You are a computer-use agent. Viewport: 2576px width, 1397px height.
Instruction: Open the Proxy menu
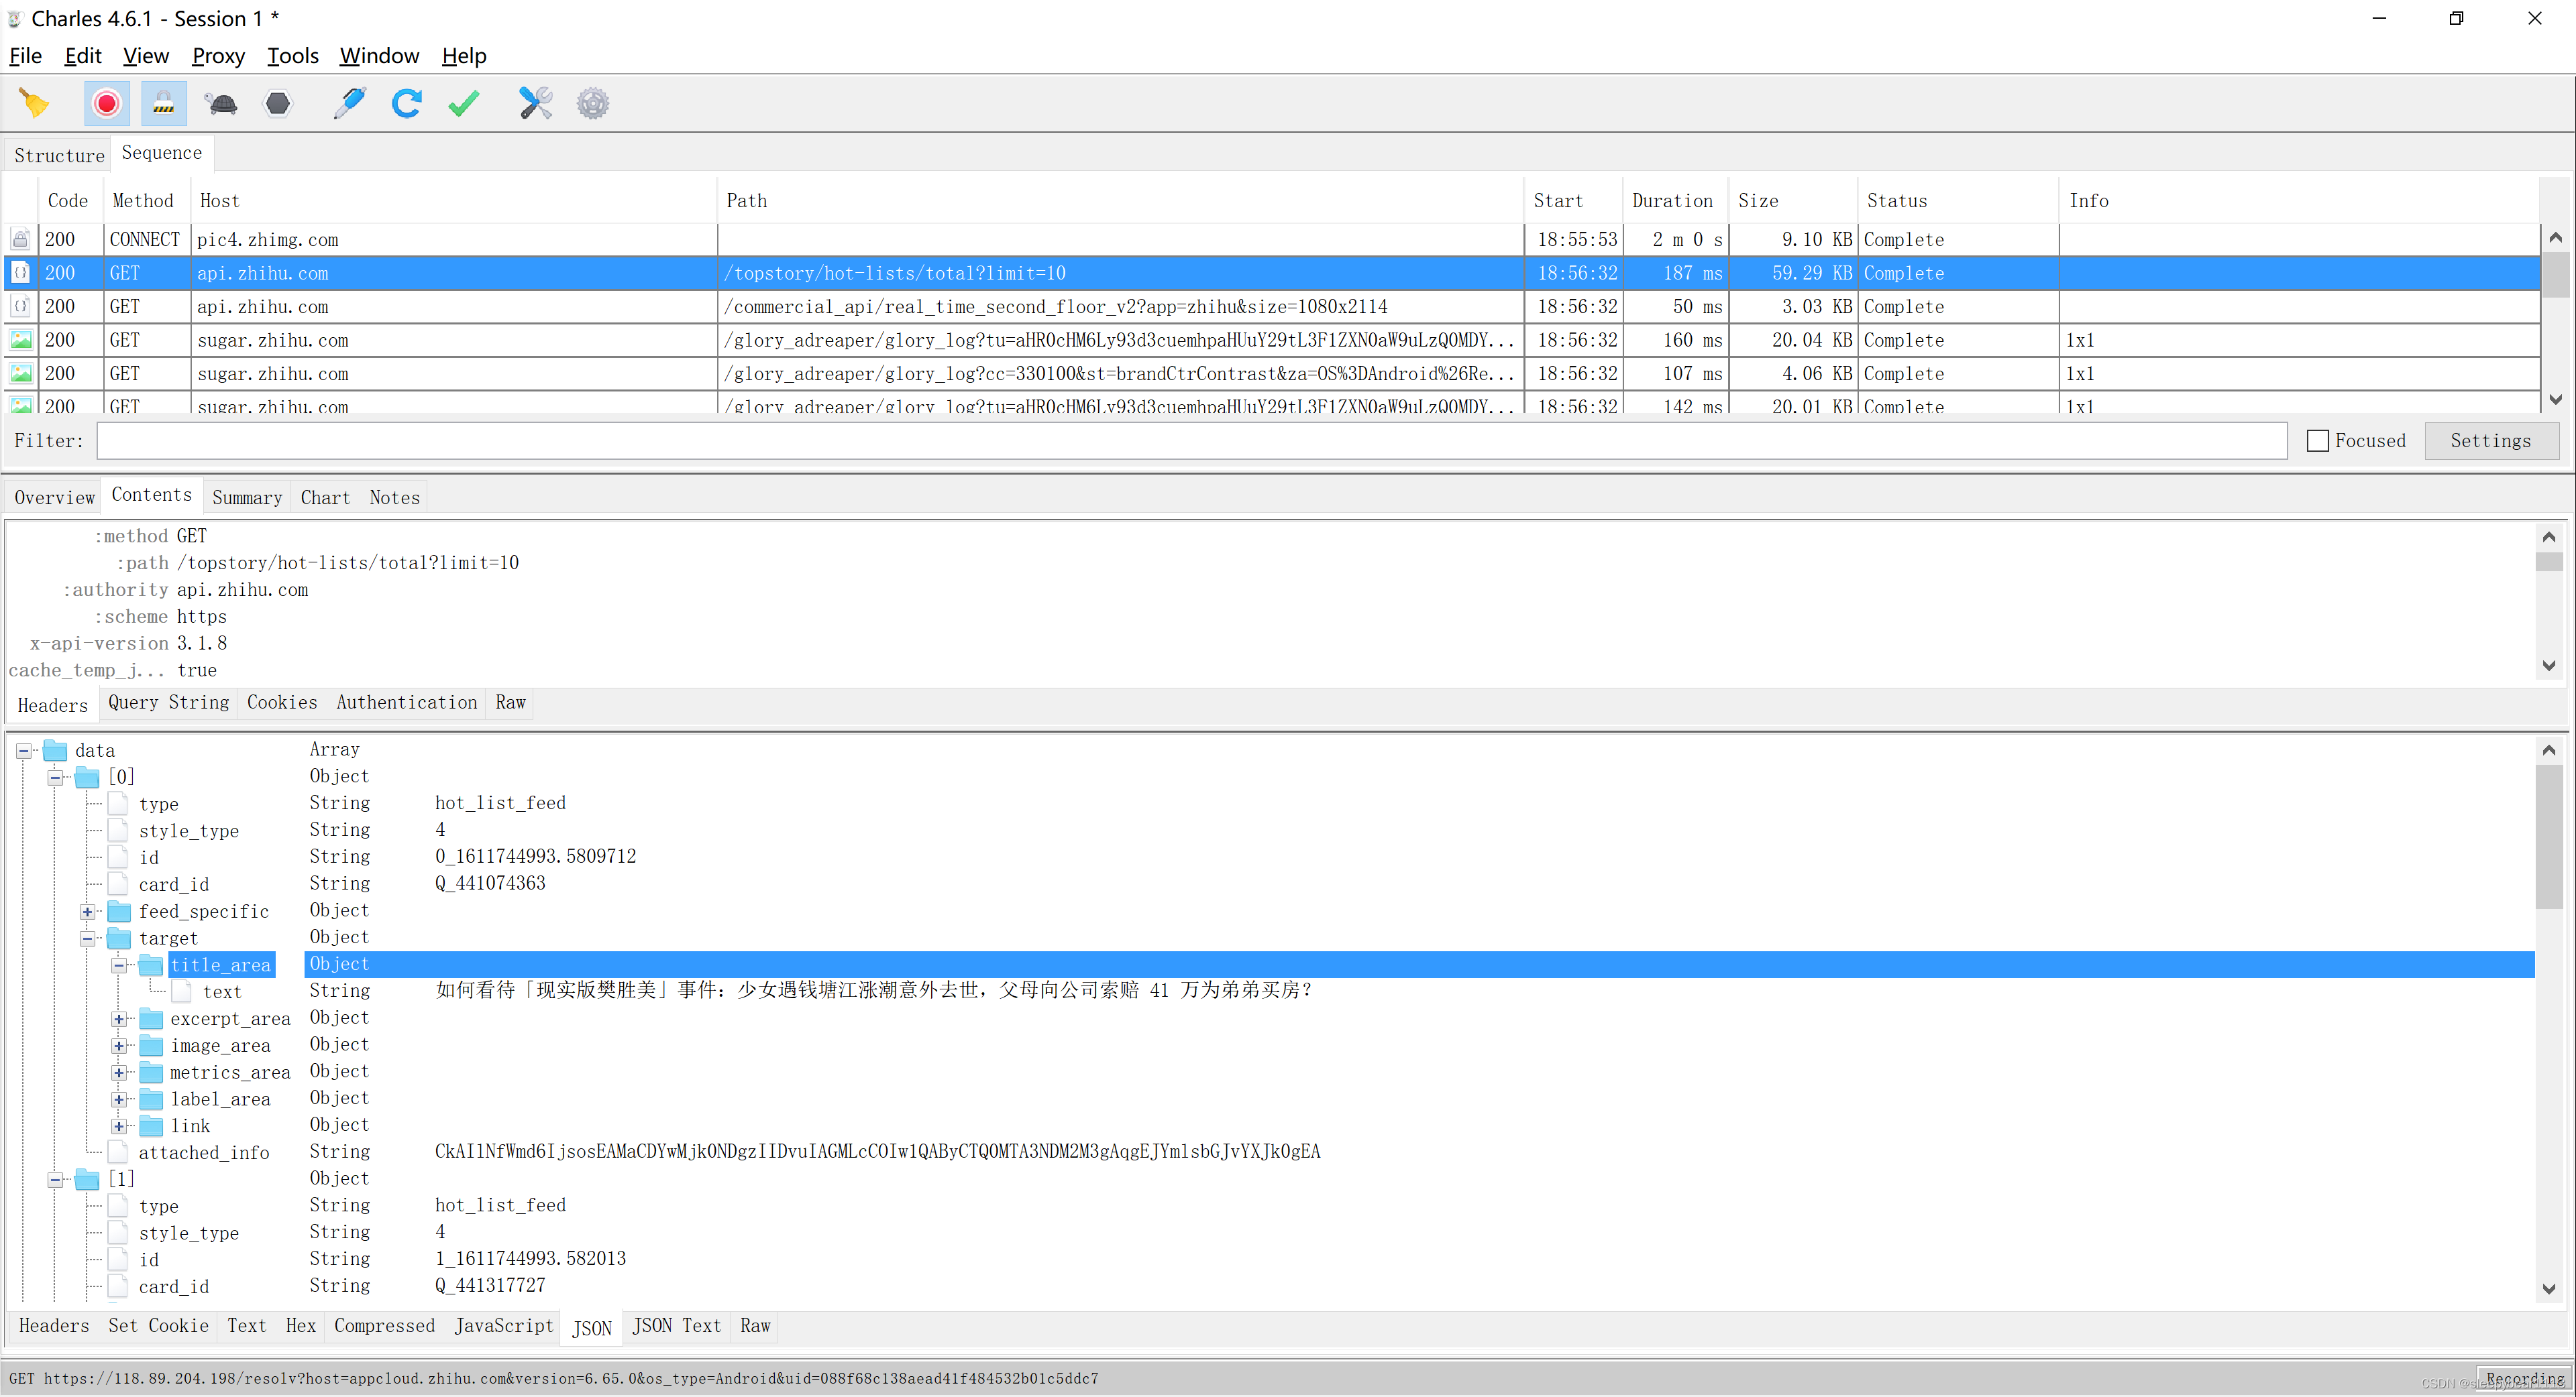pos(218,56)
